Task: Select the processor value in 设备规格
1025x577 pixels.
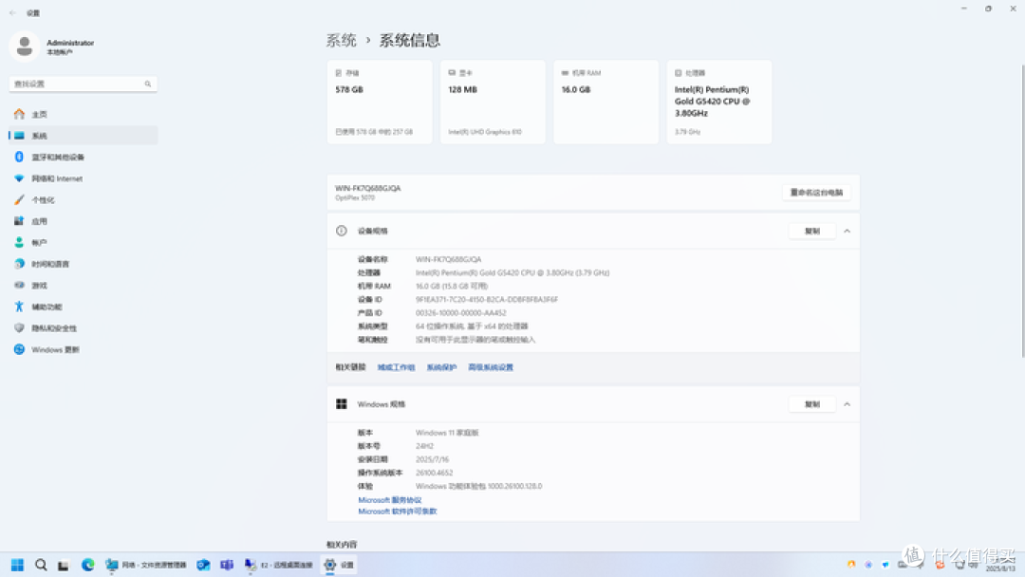Action: click(x=512, y=273)
